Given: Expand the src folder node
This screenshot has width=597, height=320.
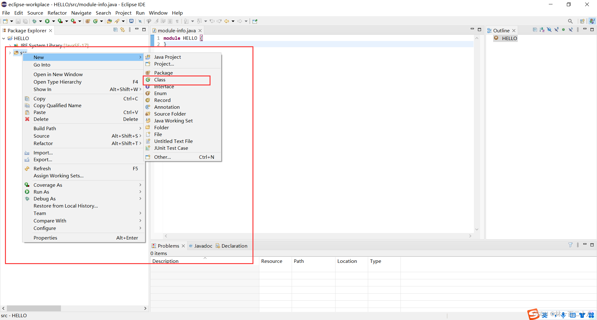Looking at the screenshot, I should pos(10,53).
